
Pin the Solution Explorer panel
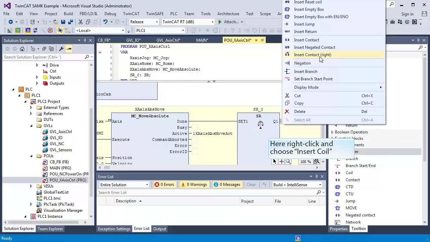(85, 40)
